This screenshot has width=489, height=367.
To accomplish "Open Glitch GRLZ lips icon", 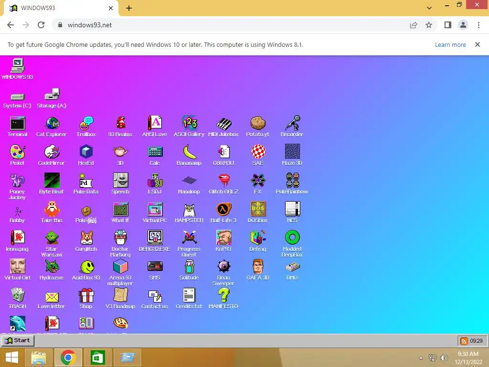I will [223, 184].
